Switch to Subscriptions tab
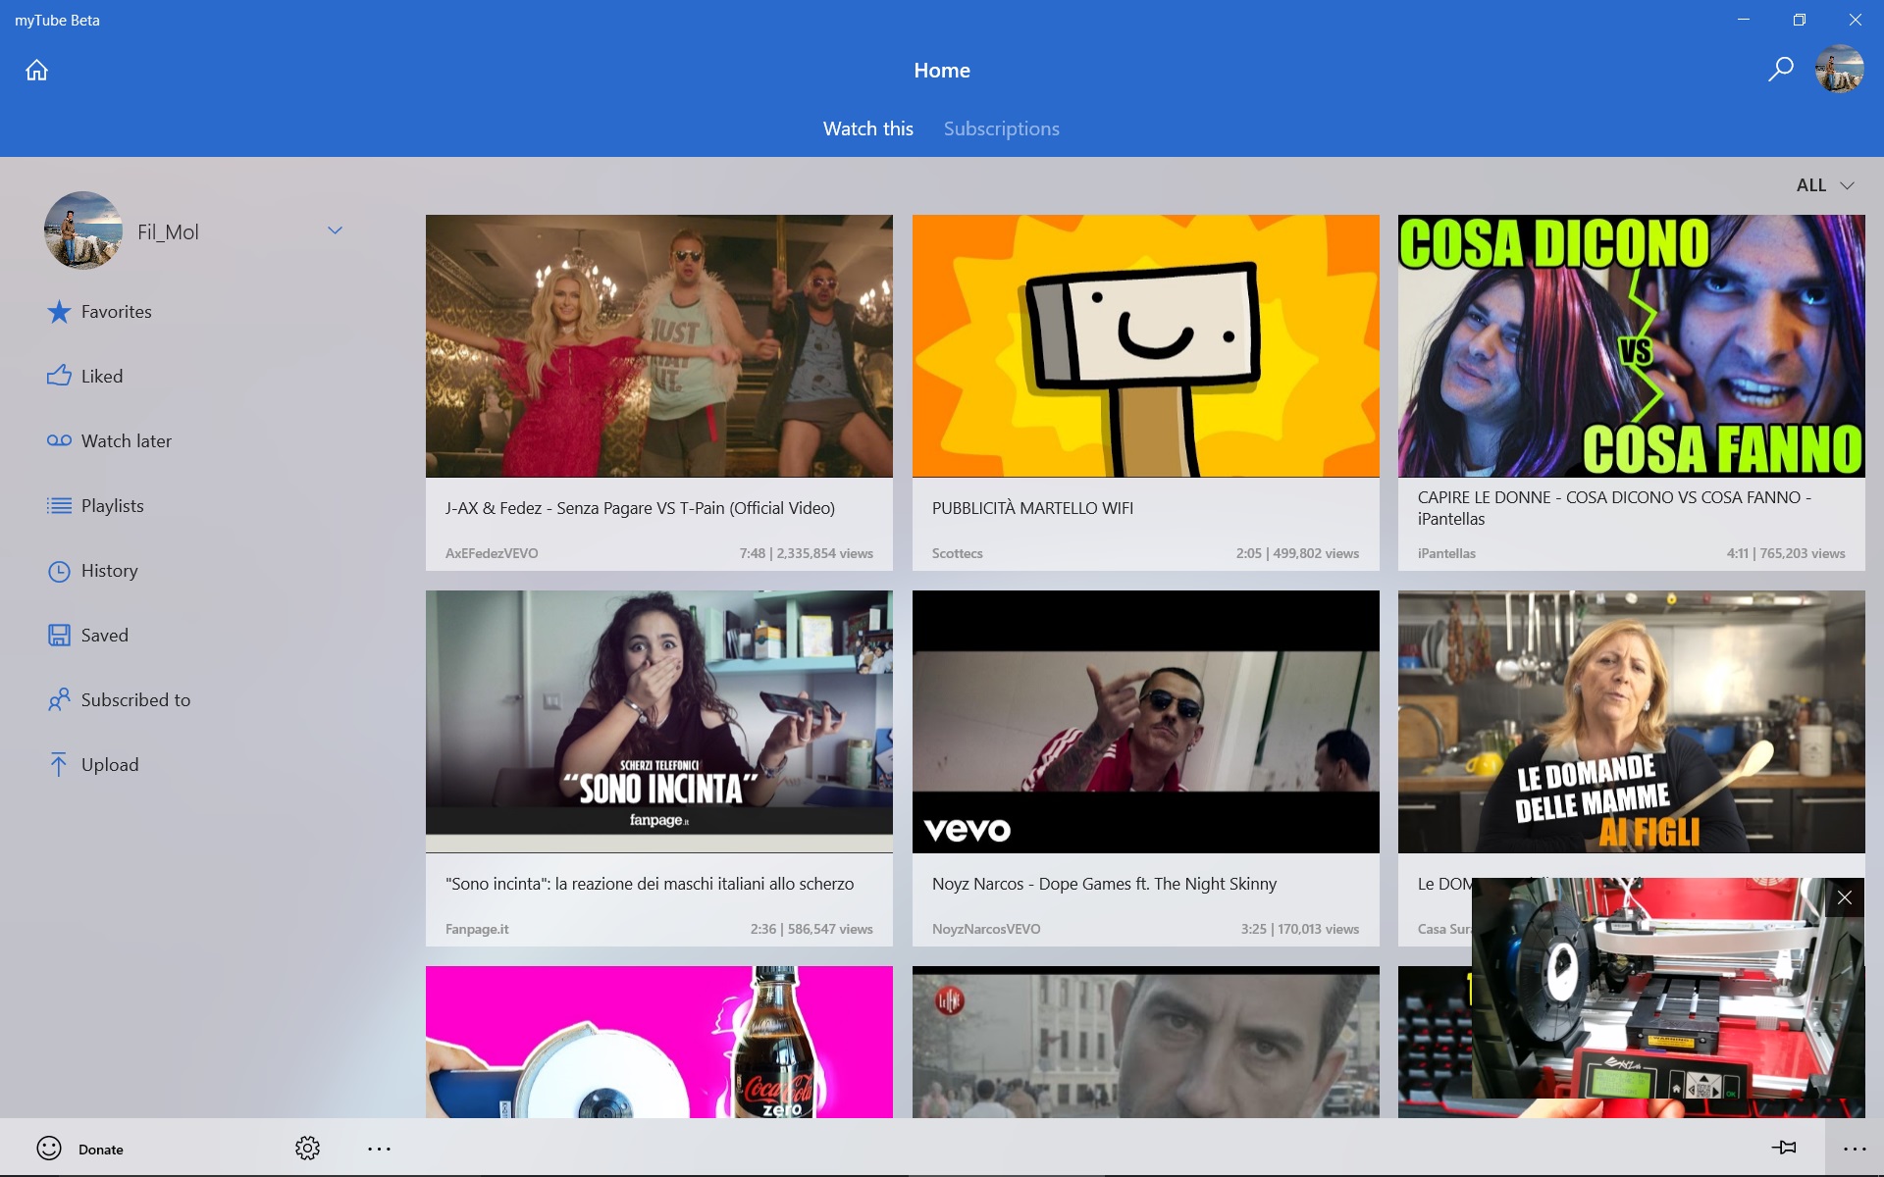The width and height of the screenshot is (1884, 1177). coord(1002,128)
